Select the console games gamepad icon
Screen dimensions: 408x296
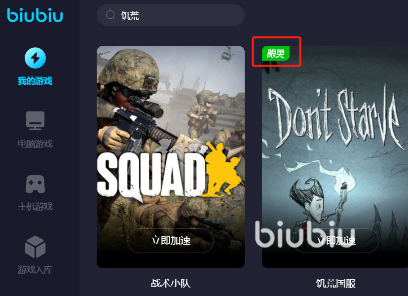pos(35,184)
